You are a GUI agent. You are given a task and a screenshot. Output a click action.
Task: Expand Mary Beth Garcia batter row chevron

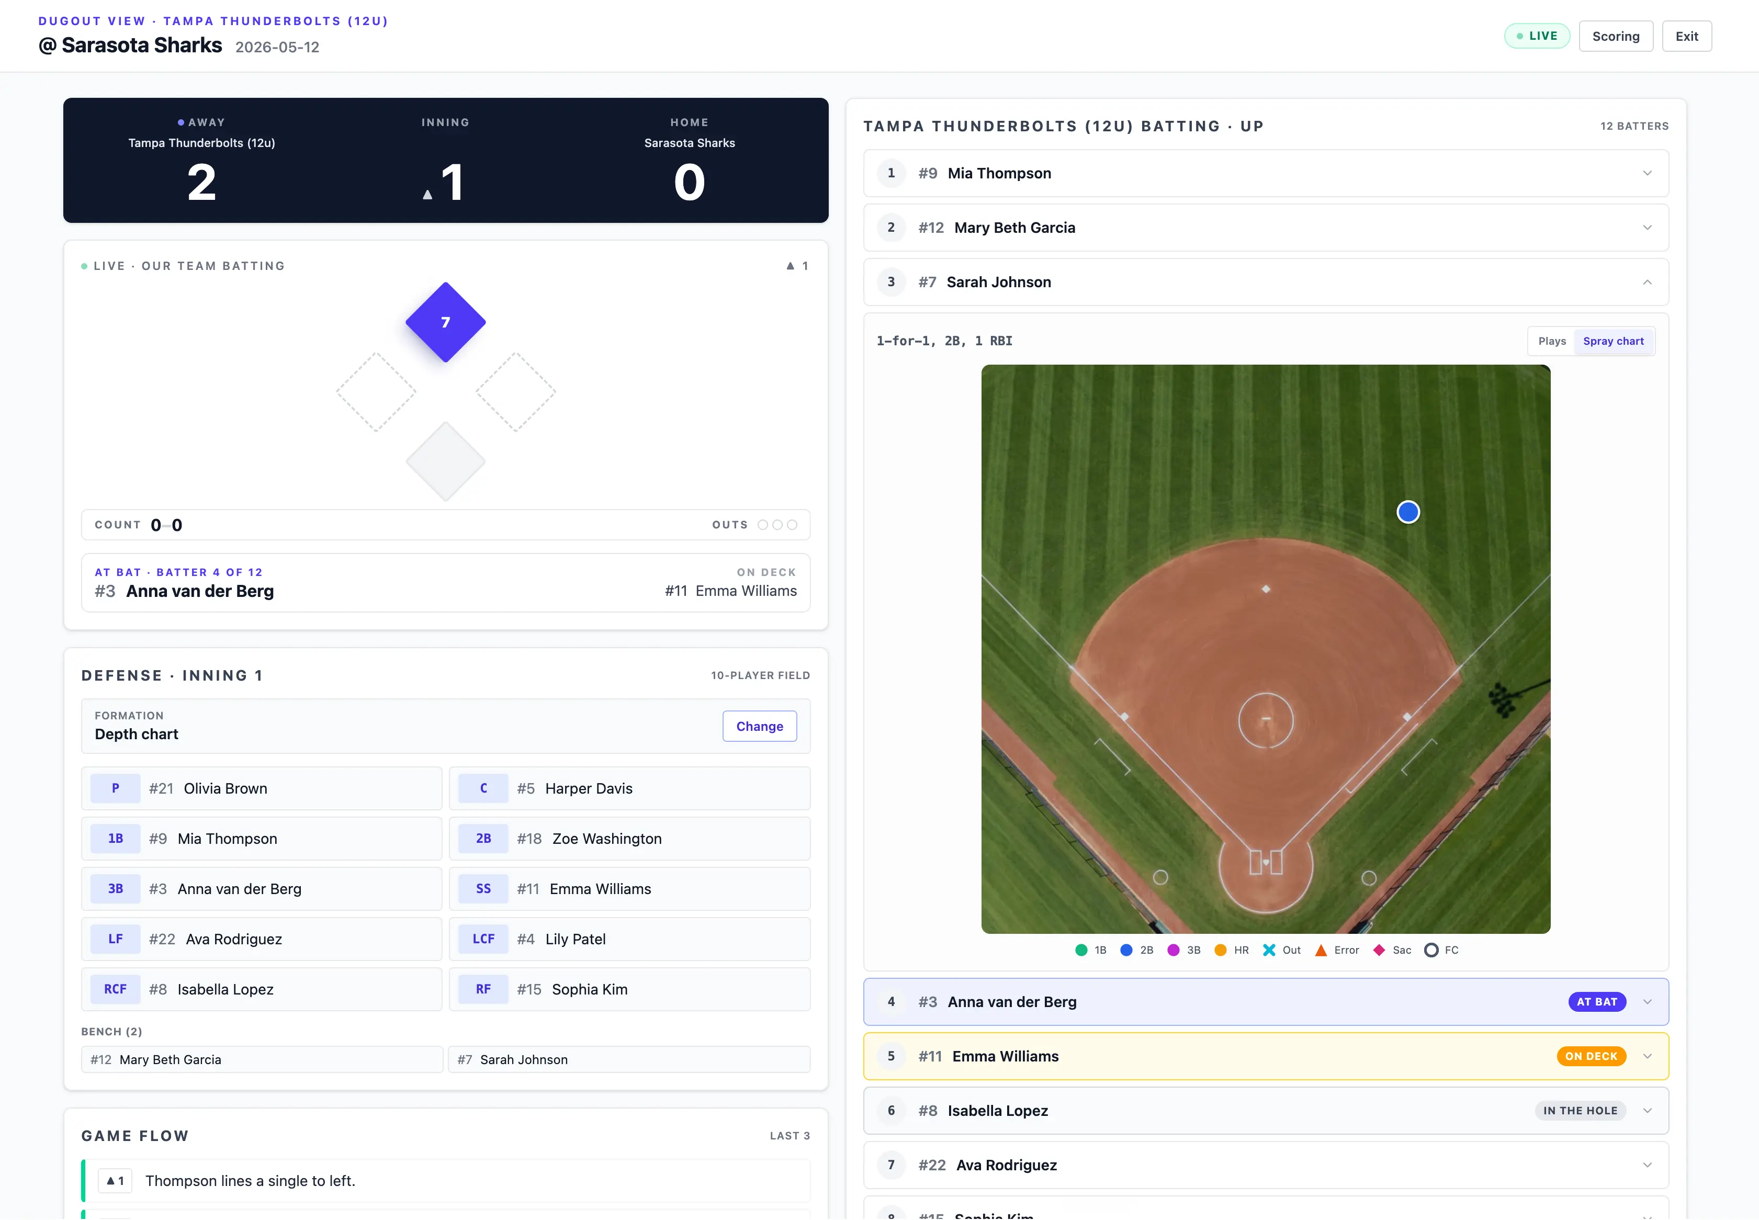click(1648, 228)
